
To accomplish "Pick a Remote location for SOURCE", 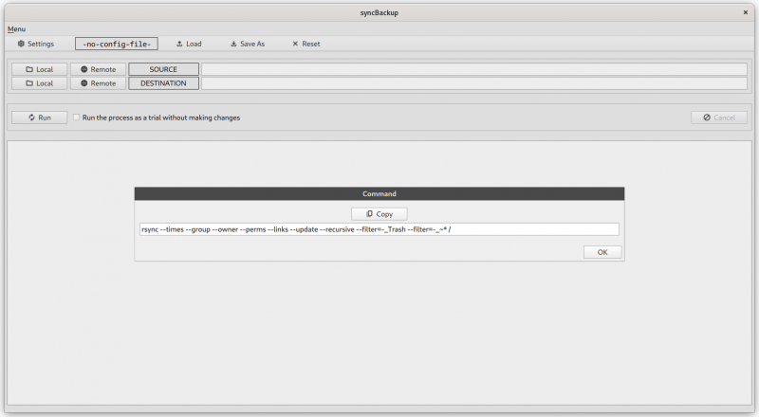I will (99, 69).
